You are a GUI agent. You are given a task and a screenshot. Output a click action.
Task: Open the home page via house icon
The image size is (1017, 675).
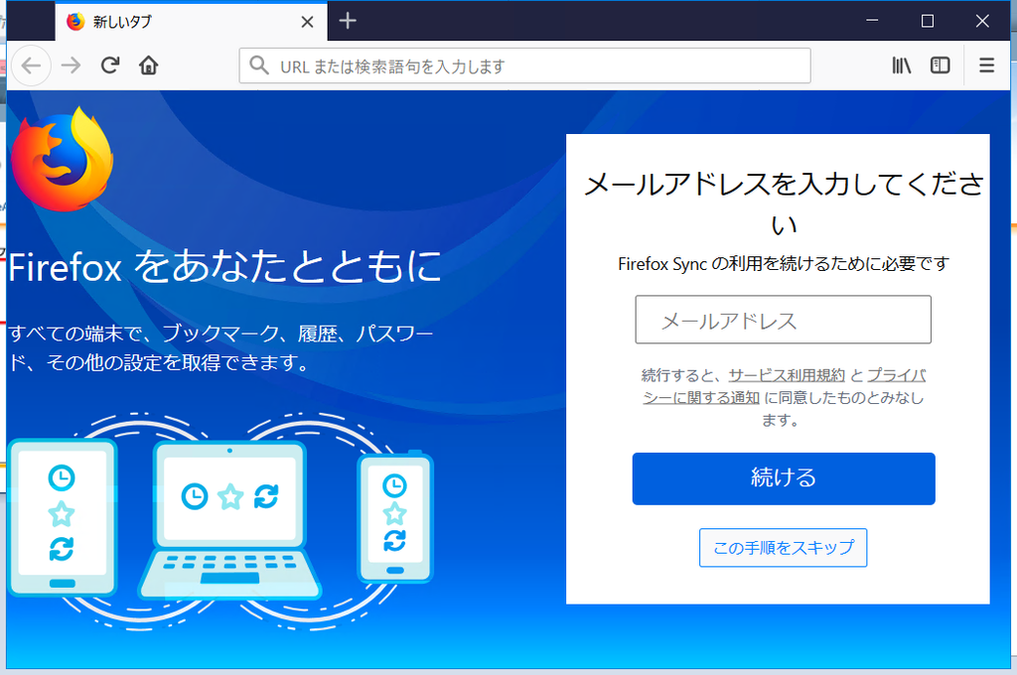(149, 66)
